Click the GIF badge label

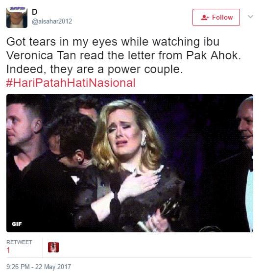pos(17,224)
